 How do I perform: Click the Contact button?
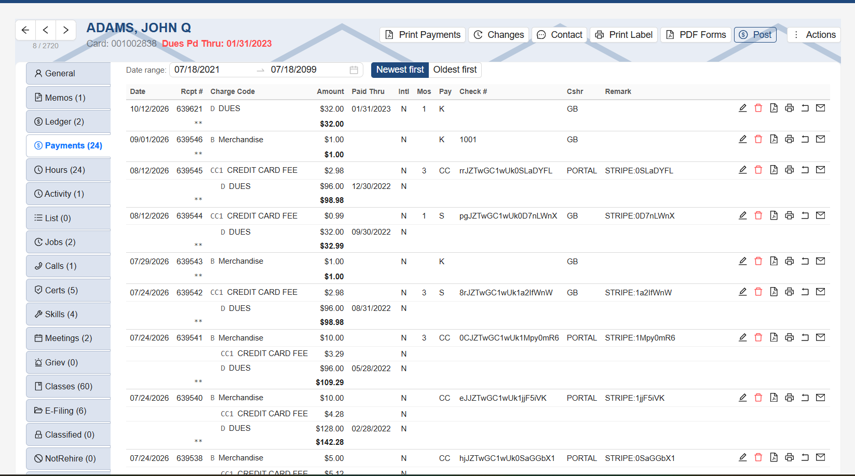pos(559,35)
